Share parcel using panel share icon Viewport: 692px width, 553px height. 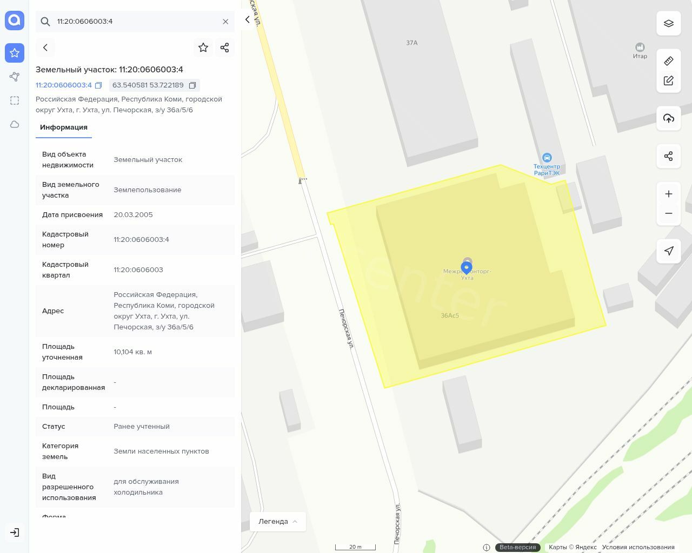(x=225, y=48)
